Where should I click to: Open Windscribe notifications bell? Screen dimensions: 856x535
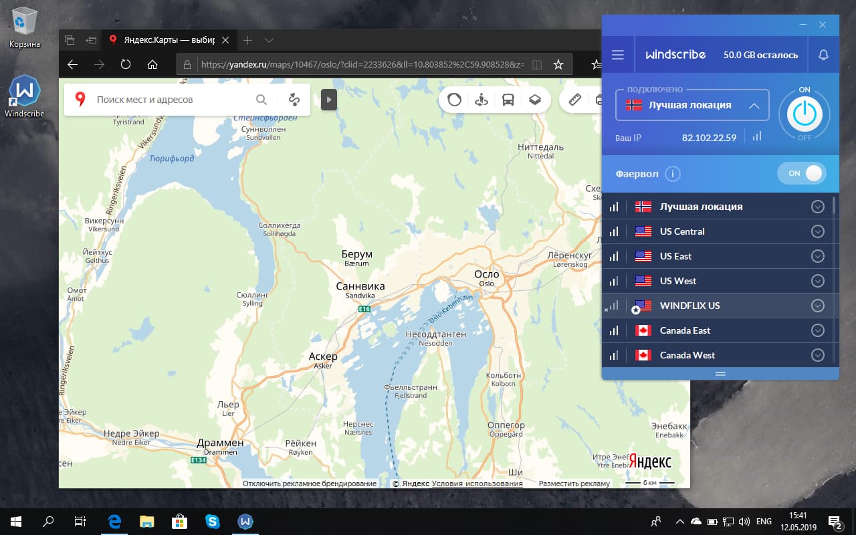[823, 55]
